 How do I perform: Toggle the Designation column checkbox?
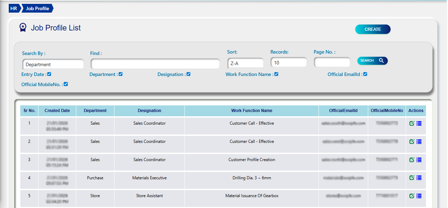tap(188, 74)
